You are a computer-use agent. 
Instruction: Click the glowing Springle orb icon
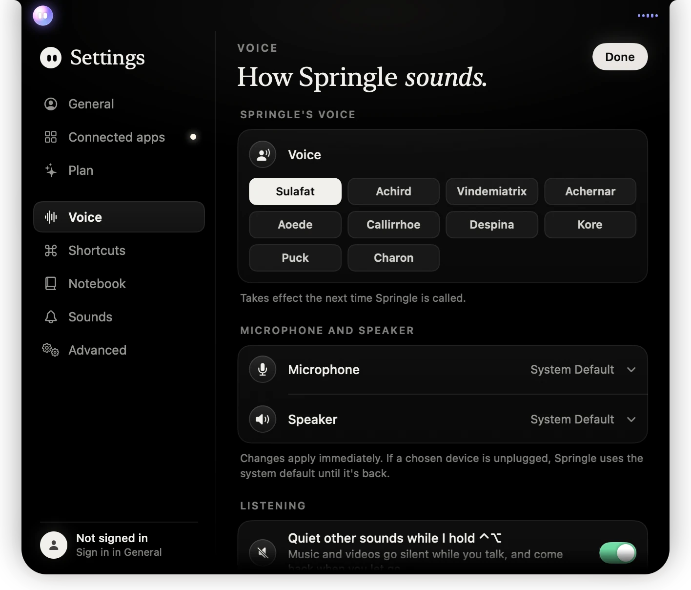click(43, 16)
